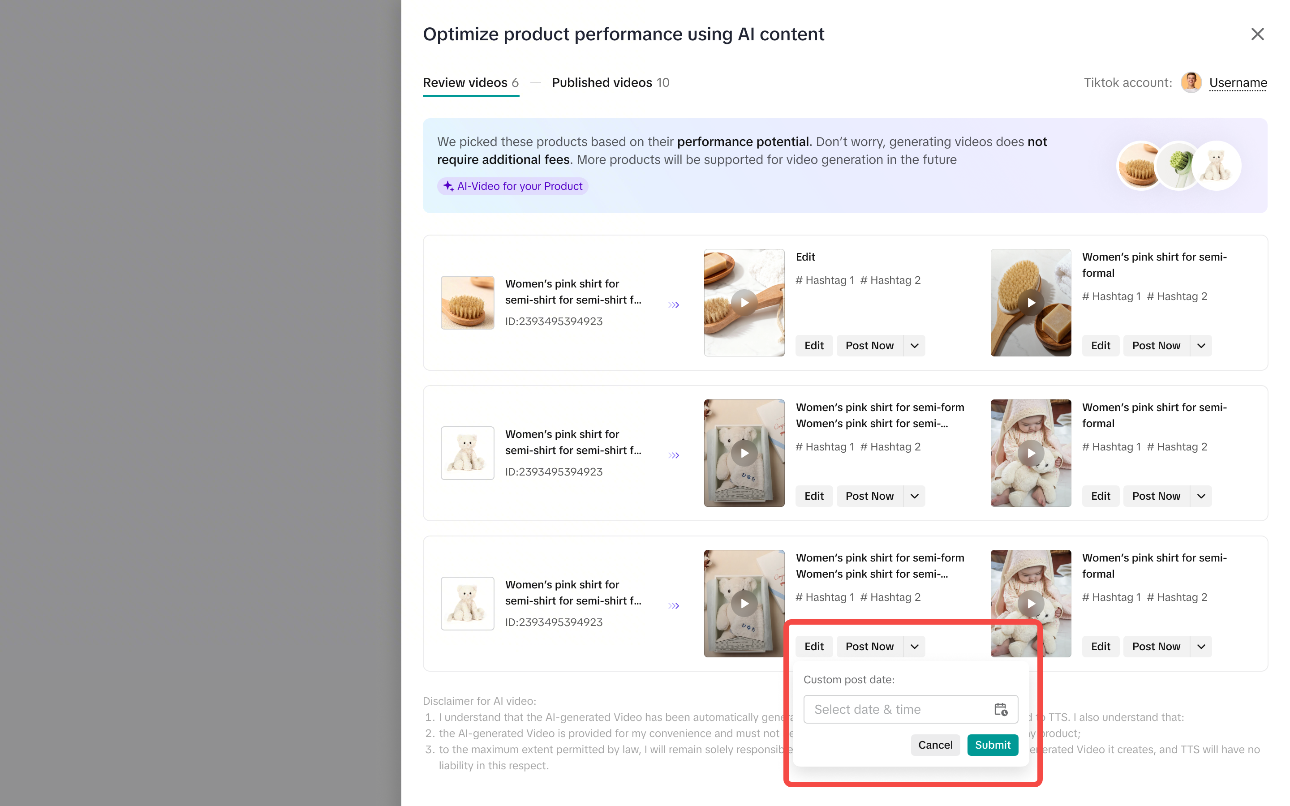
Task: Cancel the custom post date popup
Action: tap(935, 745)
